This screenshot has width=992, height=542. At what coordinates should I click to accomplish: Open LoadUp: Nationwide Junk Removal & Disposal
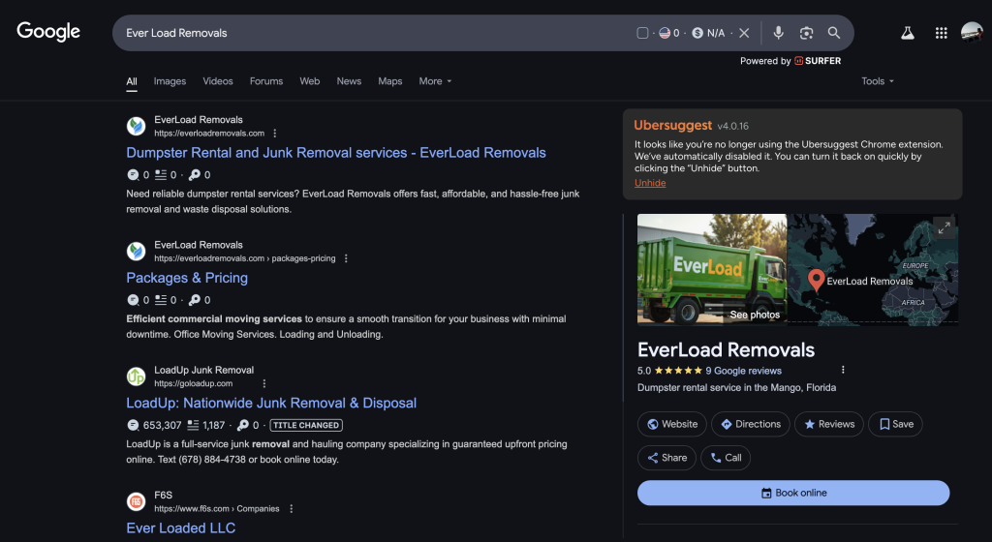coord(271,403)
